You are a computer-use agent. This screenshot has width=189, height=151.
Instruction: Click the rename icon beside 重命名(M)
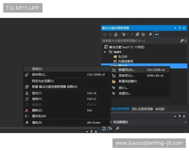point(27,116)
